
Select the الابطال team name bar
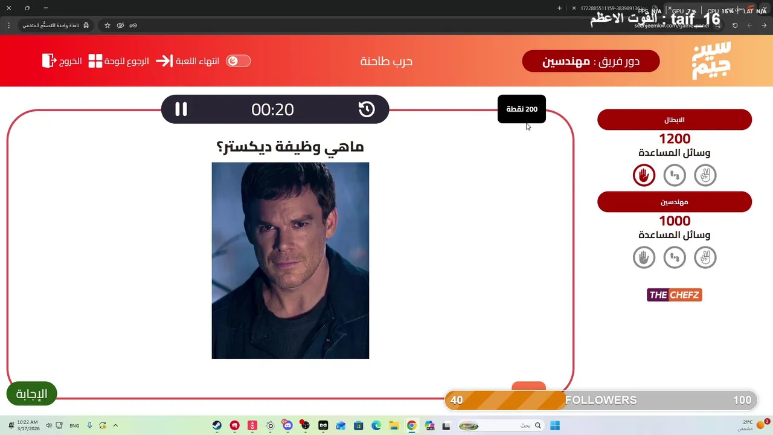tap(675, 120)
